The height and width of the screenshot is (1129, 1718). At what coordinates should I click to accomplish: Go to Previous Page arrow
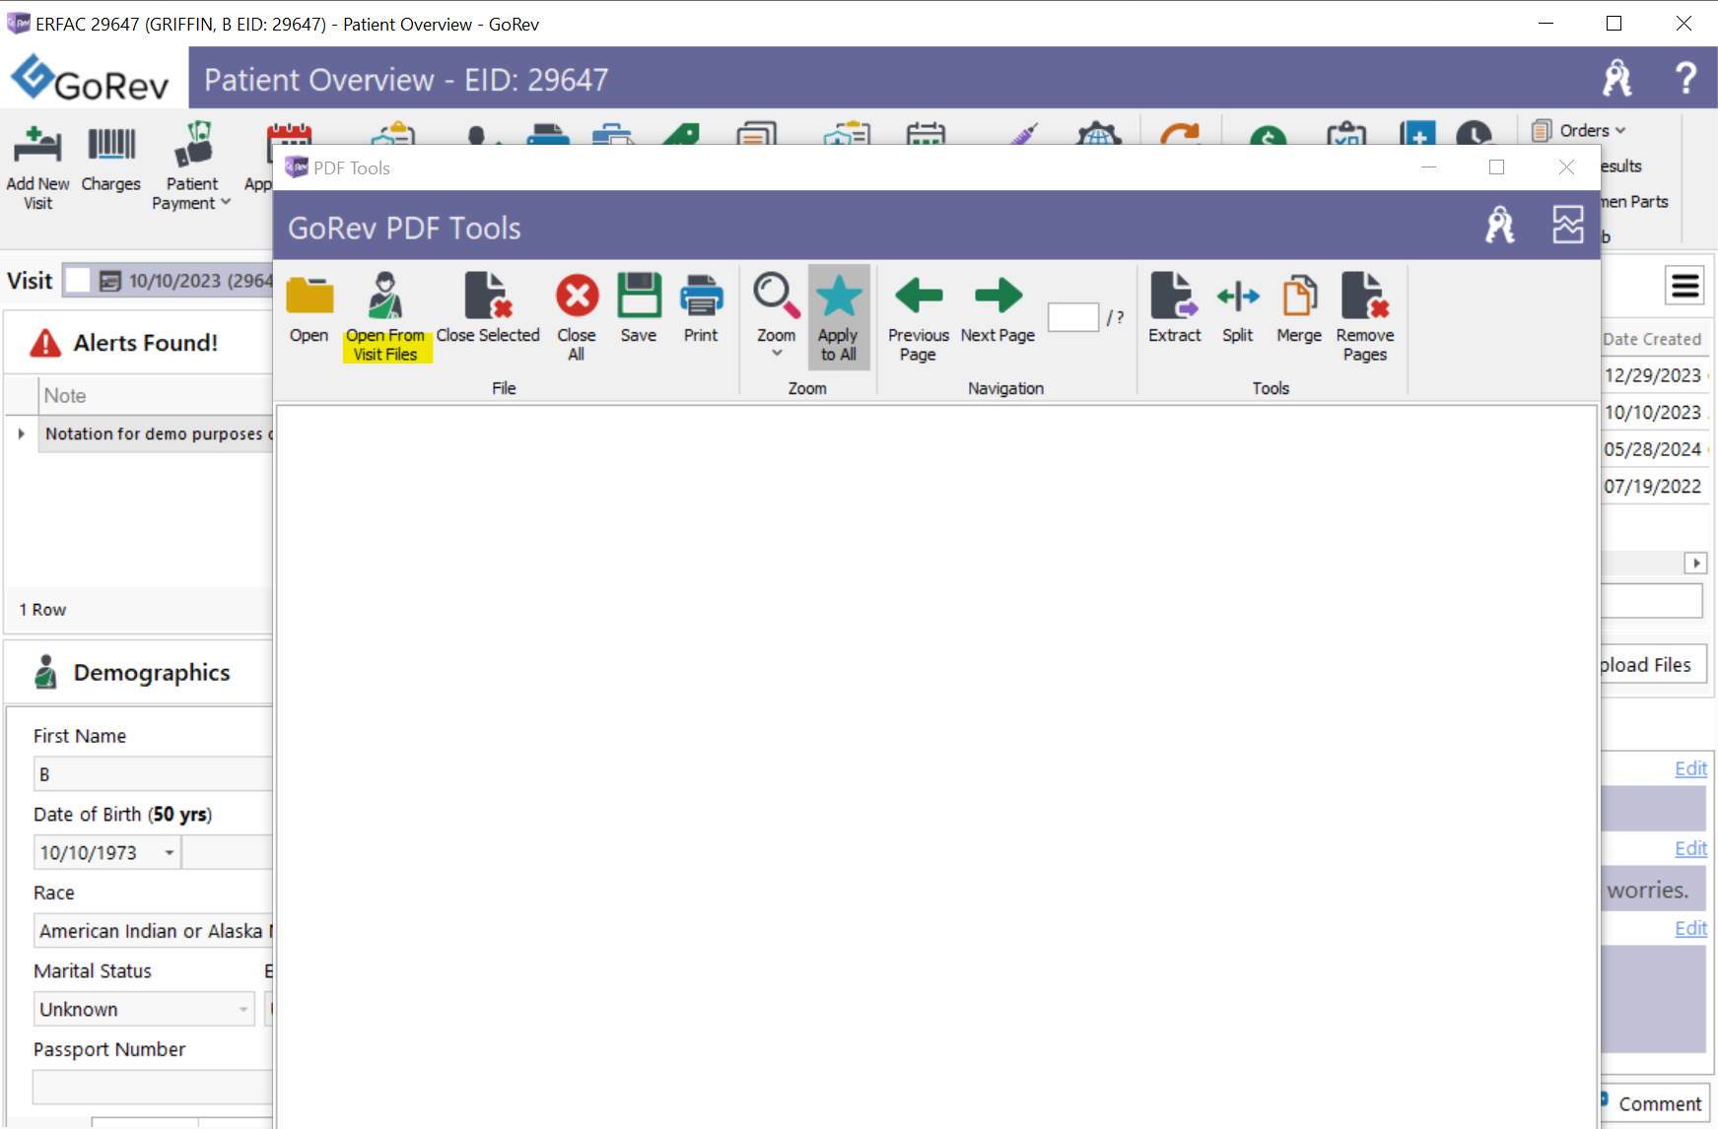pyautogui.click(x=919, y=296)
